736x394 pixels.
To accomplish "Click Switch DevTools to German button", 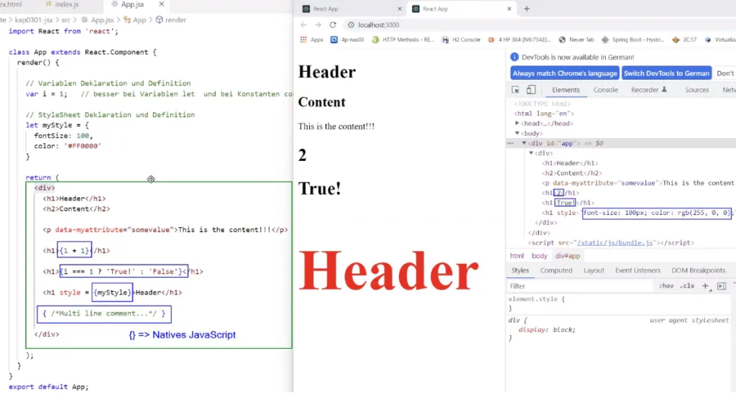I will coord(666,73).
